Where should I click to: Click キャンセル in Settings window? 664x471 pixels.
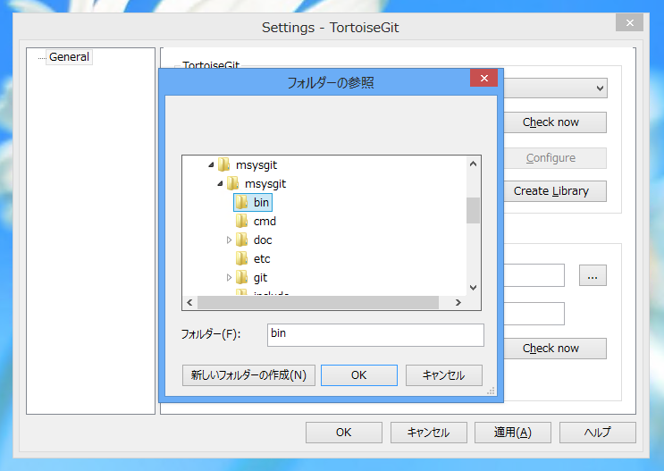[428, 433]
